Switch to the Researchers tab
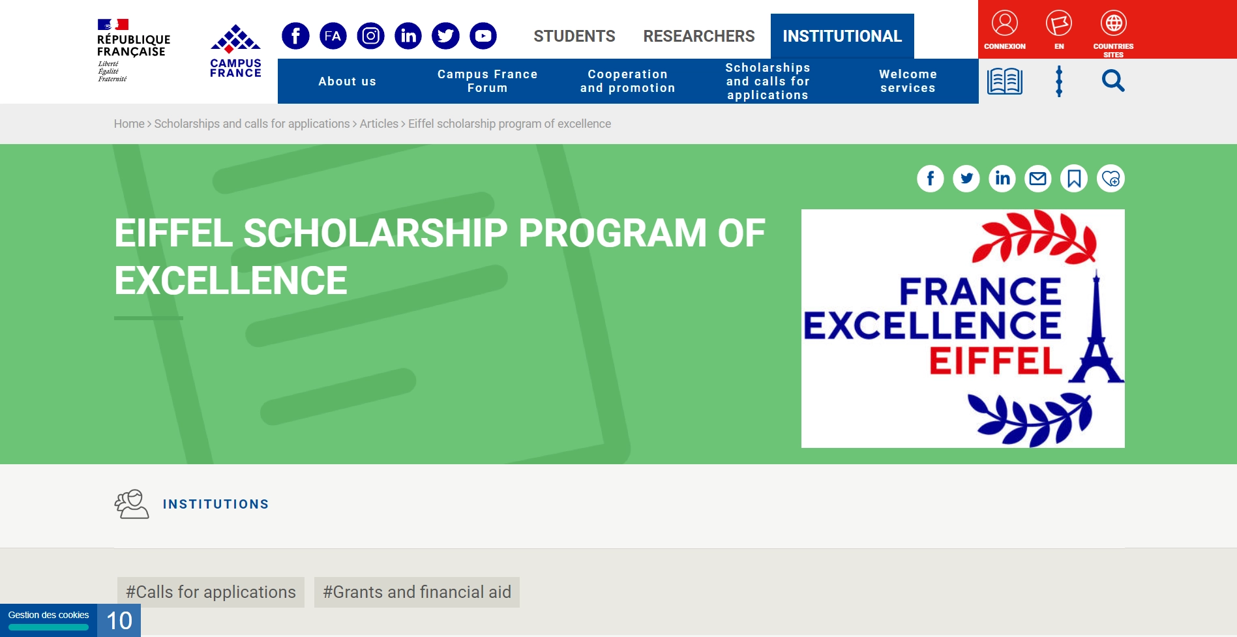Viewport: 1237px width, 637px height. click(x=698, y=37)
